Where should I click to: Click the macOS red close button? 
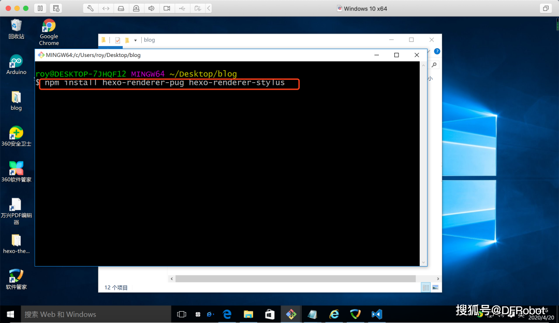pyautogui.click(x=8, y=8)
